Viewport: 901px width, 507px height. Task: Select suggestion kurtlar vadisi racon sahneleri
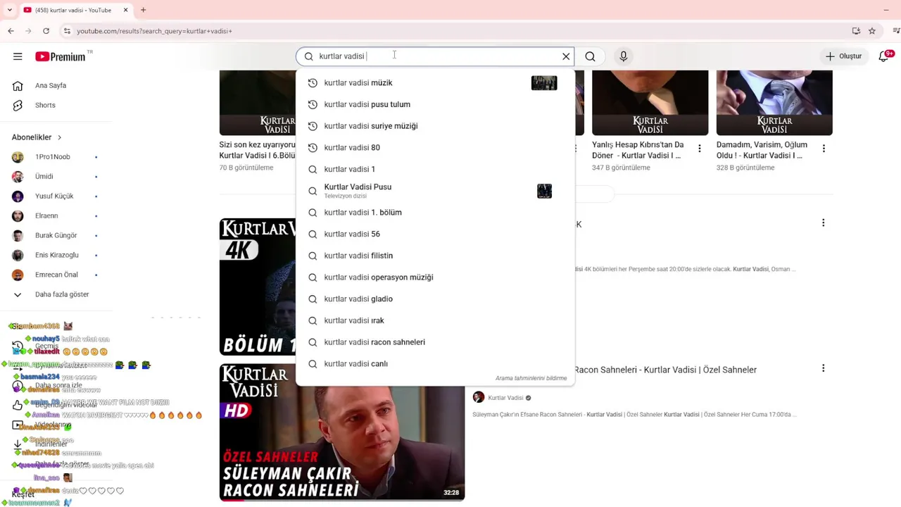tap(435, 342)
